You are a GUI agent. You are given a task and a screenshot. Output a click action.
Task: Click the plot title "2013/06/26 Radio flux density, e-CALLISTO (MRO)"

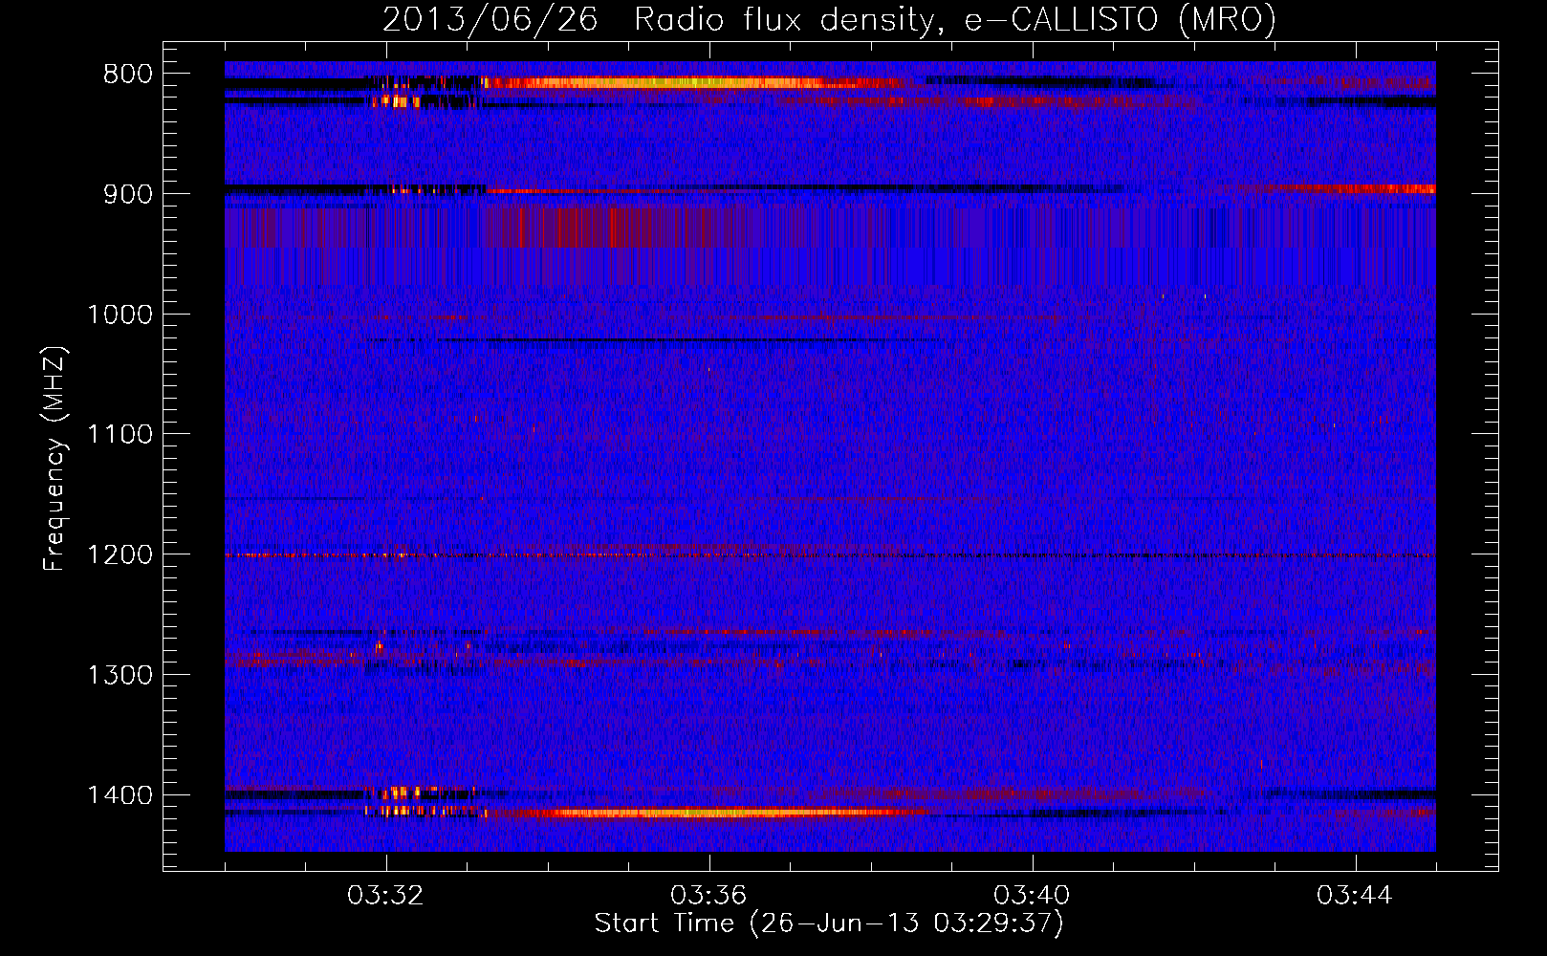coord(829,19)
